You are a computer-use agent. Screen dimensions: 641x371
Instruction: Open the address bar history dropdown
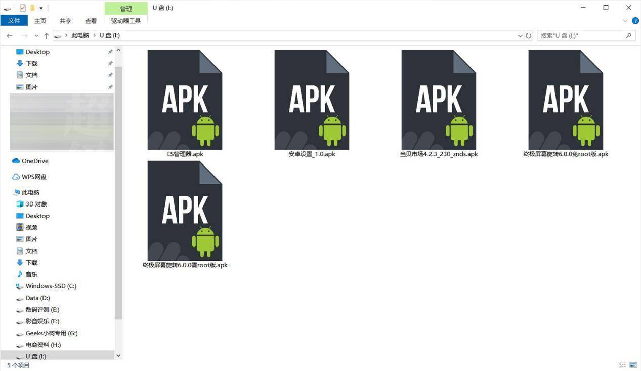520,36
